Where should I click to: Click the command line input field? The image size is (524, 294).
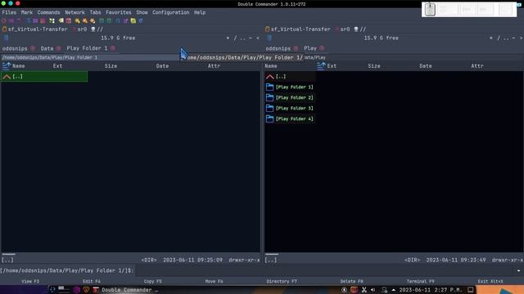pos(325,270)
